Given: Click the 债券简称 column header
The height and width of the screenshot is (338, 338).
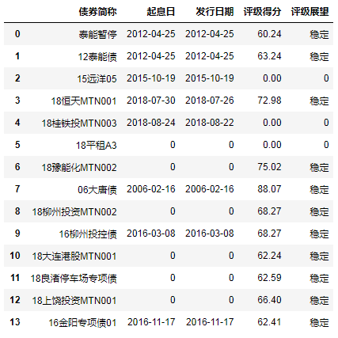Looking at the screenshot, I should coord(97,12).
